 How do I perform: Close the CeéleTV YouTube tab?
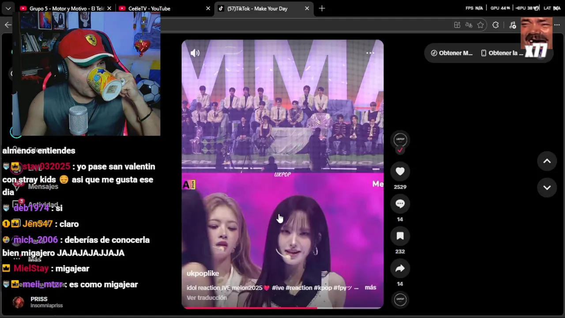click(208, 8)
